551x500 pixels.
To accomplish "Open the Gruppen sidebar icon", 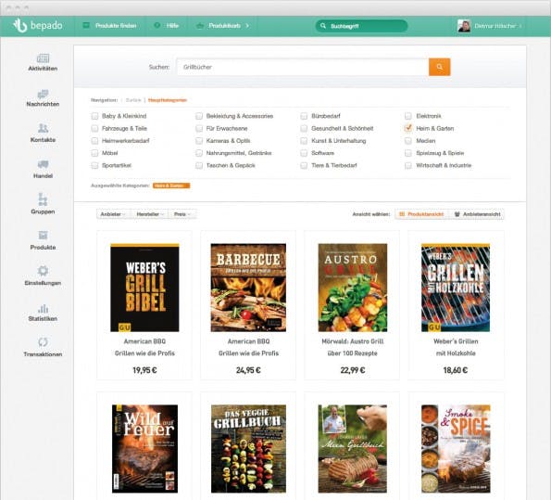I will [x=43, y=199].
